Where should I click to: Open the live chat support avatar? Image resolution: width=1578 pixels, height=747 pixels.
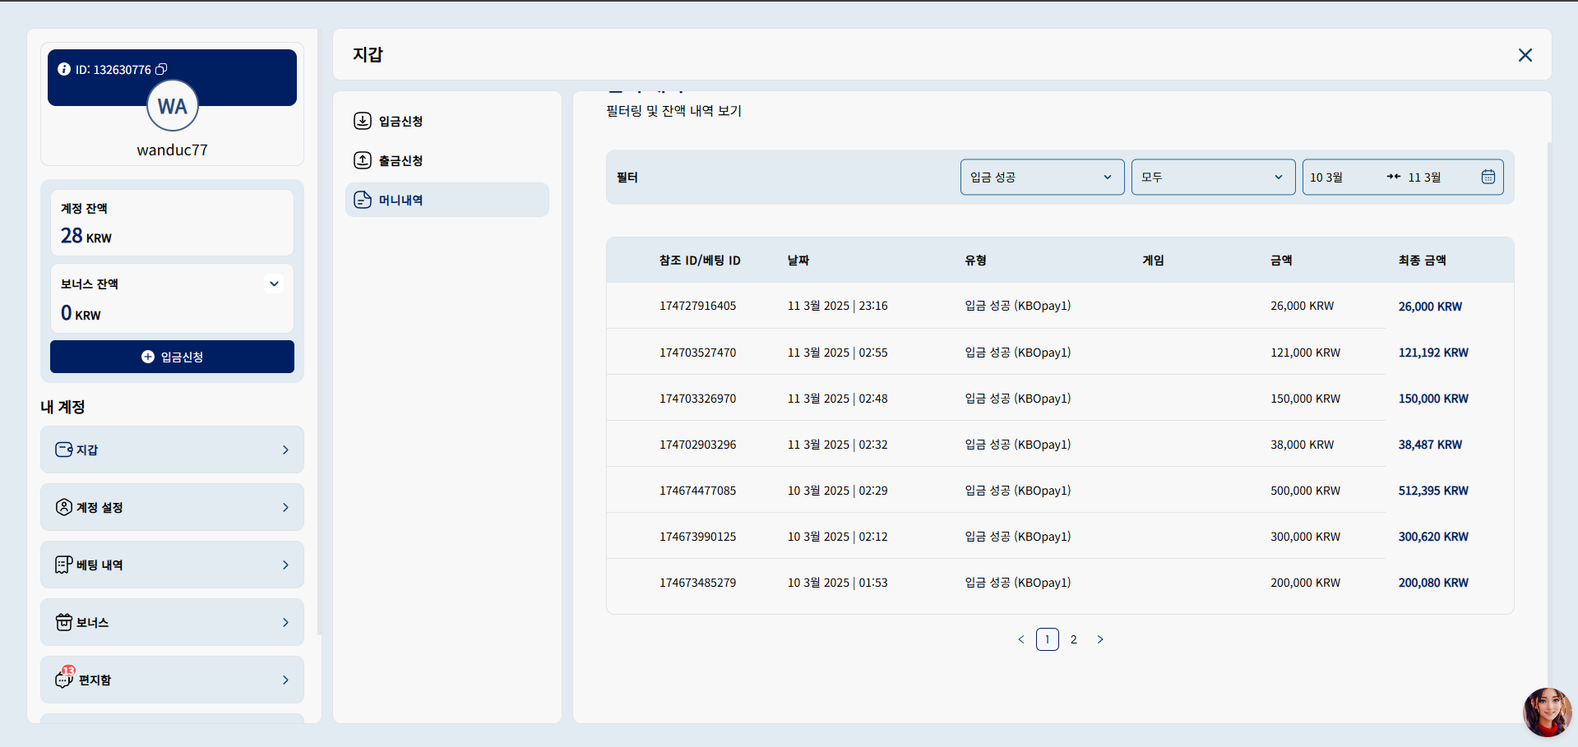[x=1548, y=712]
